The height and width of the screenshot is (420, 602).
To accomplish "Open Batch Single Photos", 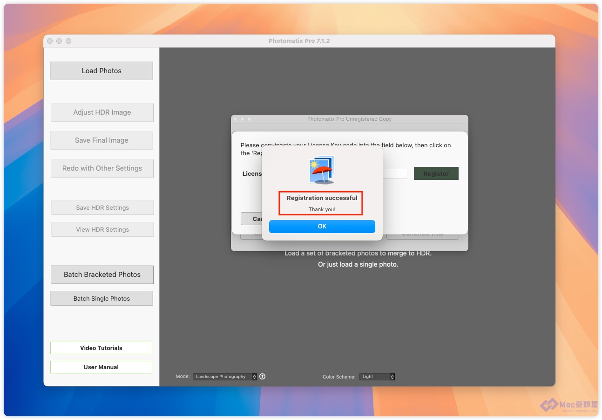I will coord(101,298).
